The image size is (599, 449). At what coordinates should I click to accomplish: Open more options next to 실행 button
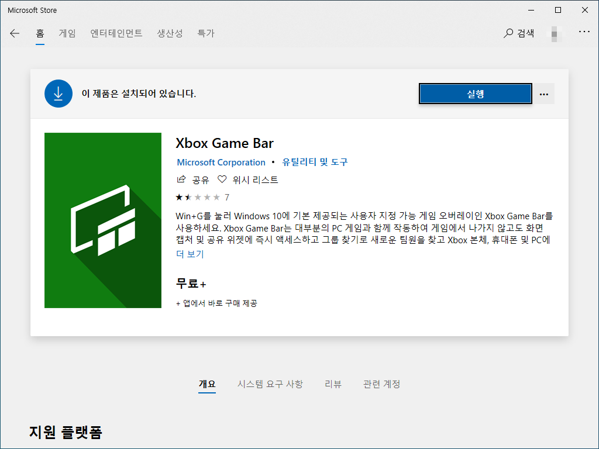544,94
